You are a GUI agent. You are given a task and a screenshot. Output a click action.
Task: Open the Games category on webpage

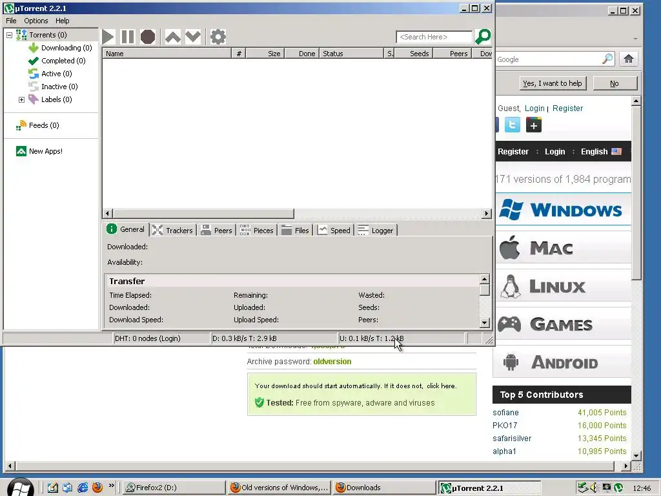point(563,324)
